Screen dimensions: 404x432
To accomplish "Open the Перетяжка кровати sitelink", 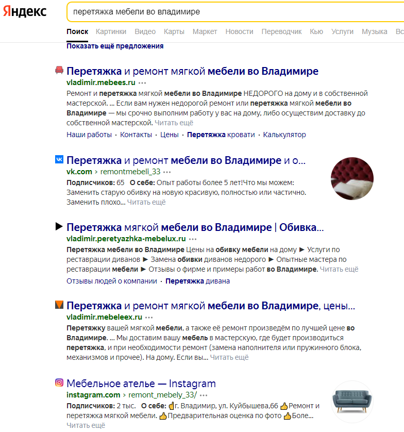I will [221, 135].
